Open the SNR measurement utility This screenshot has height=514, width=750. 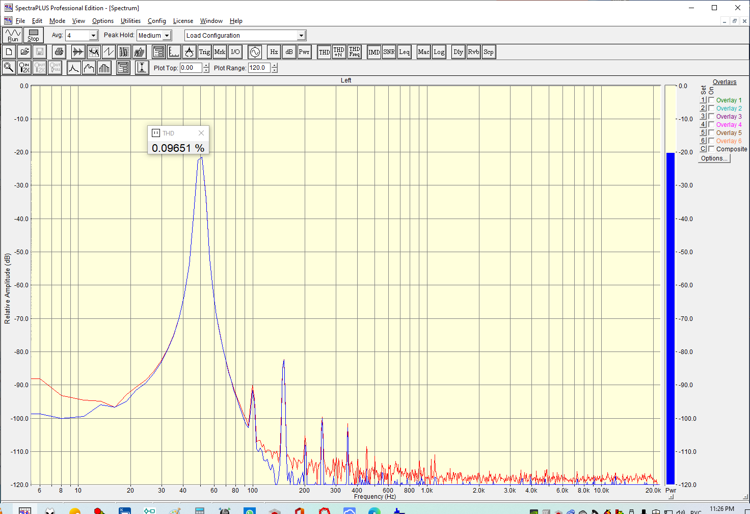coord(389,52)
